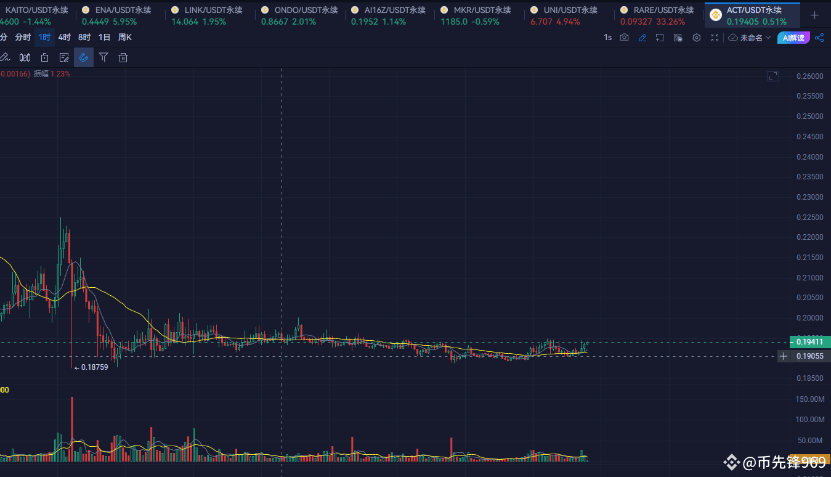Exit fullscreen with the collapse arrows icon
The width and height of the screenshot is (831, 477).
tap(714, 37)
